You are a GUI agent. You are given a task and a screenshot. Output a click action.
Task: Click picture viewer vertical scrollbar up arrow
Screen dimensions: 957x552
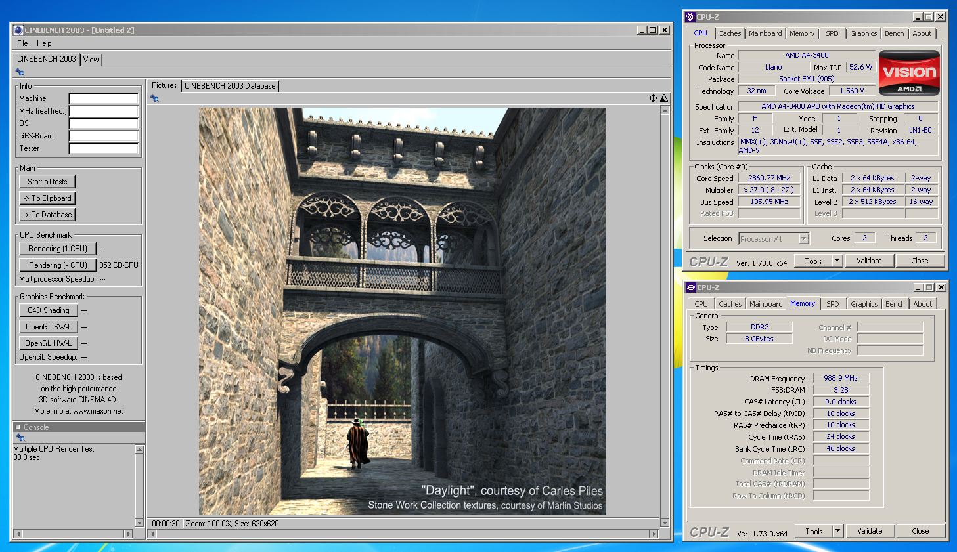point(665,110)
